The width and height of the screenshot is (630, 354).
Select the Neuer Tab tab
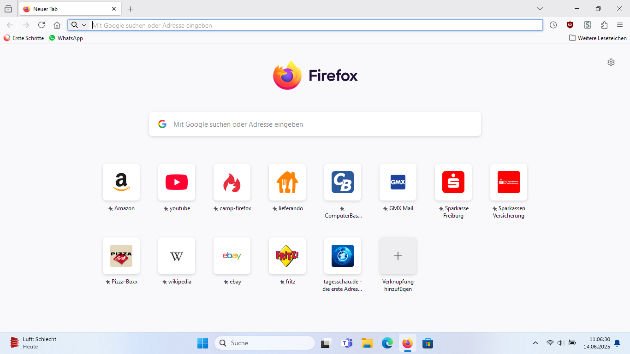(x=70, y=9)
